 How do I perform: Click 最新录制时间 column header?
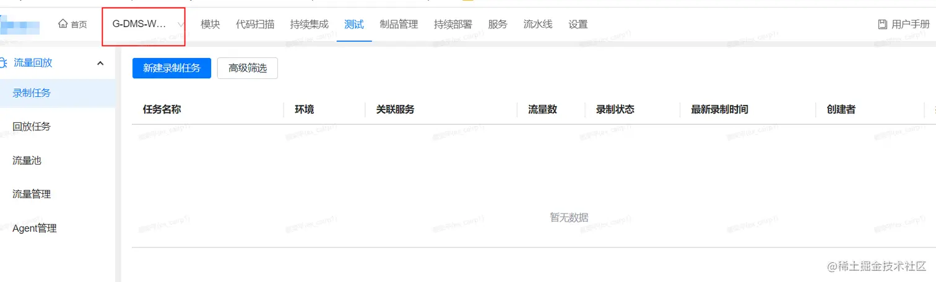[x=720, y=109]
